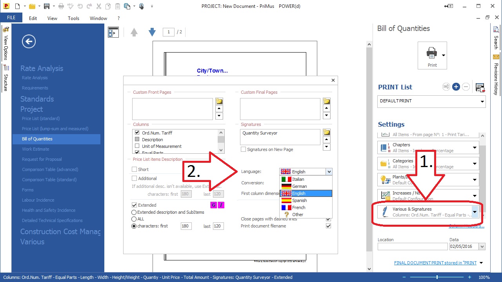502x282 pixels.
Task: Click the magenta G formatting button
Action: 214,205
